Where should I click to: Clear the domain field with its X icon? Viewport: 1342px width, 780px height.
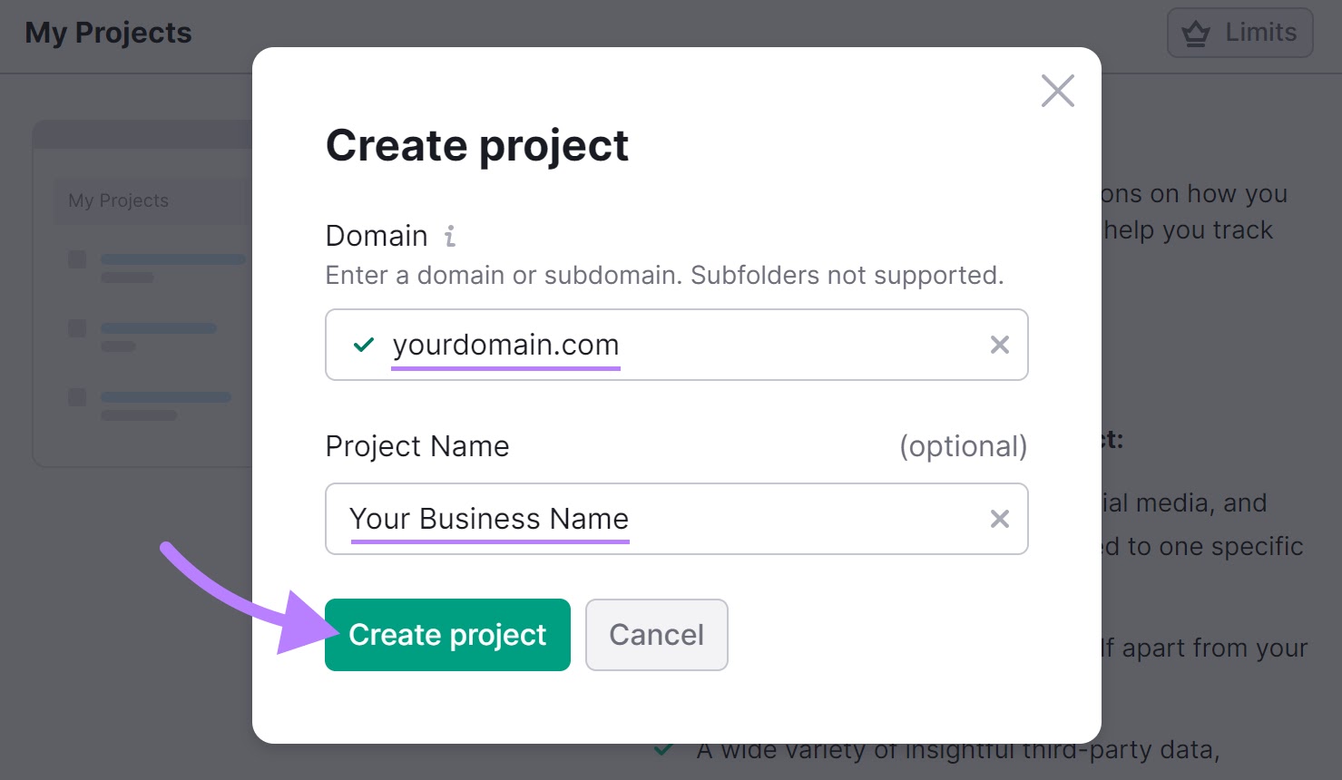999,345
